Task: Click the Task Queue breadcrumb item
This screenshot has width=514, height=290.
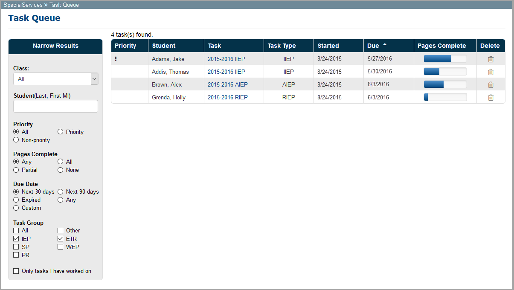Action: click(x=64, y=5)
